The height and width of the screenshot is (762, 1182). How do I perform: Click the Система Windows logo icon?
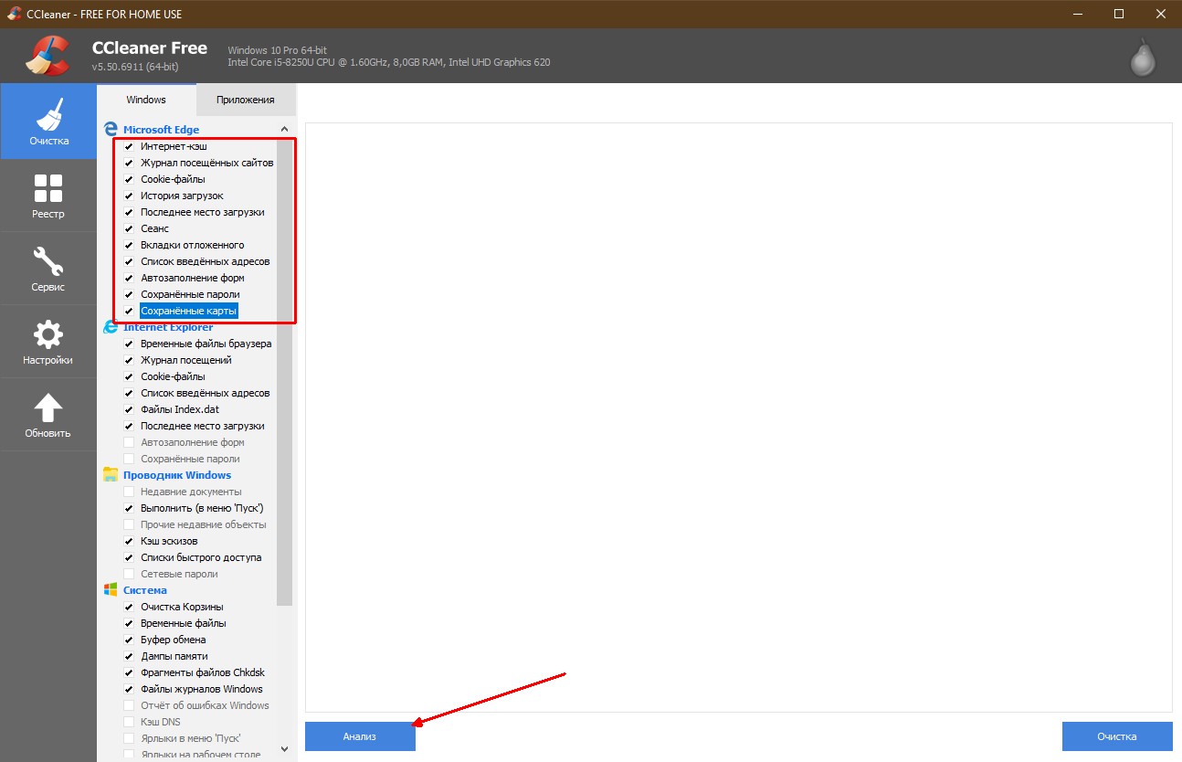[111, 590]
